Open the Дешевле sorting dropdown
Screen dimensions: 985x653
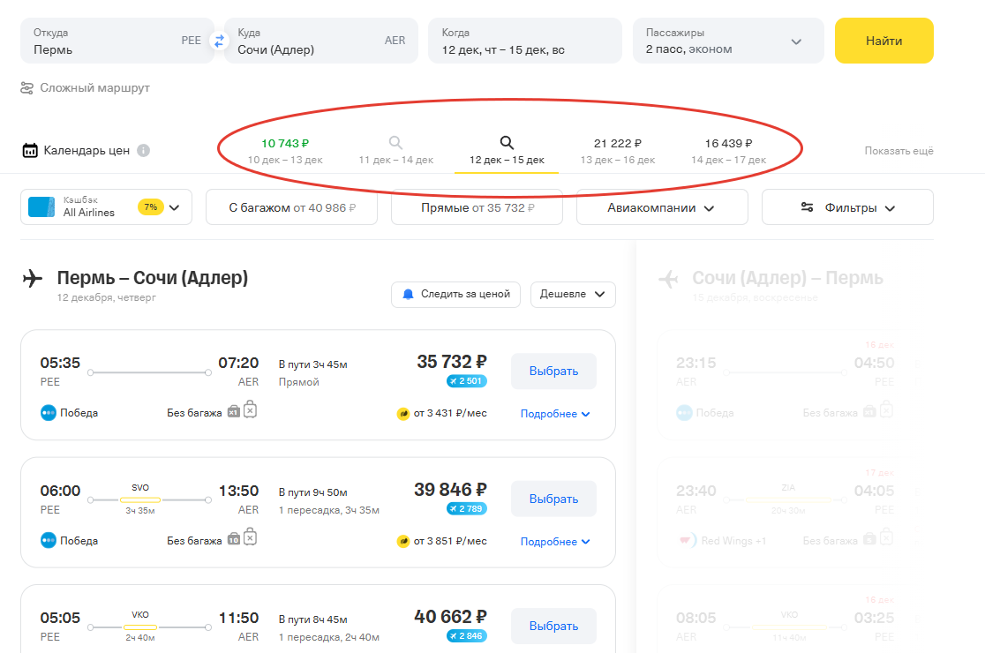pyautogui.click(x=573, y=294)
